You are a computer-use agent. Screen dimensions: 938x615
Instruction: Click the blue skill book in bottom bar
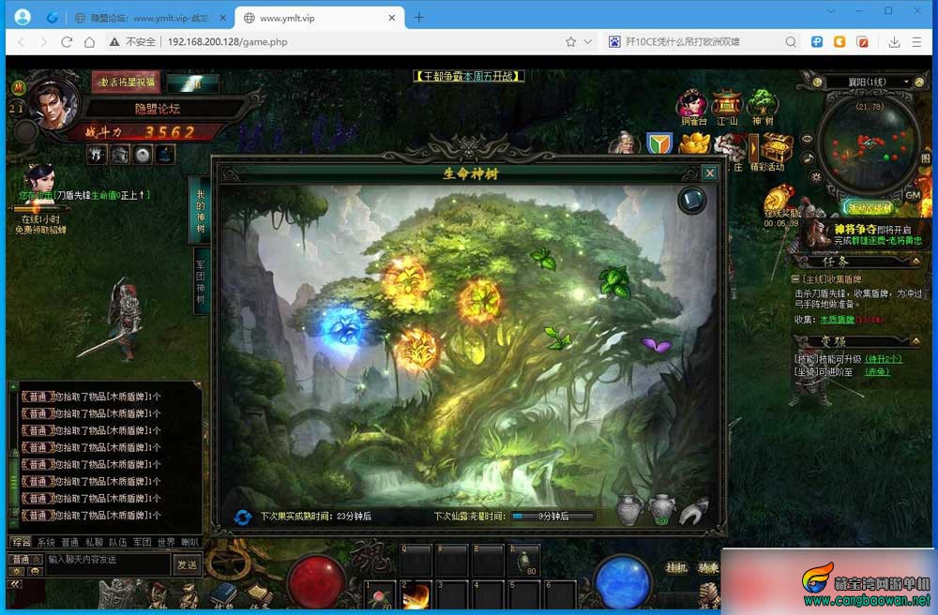tap(224, 593)
